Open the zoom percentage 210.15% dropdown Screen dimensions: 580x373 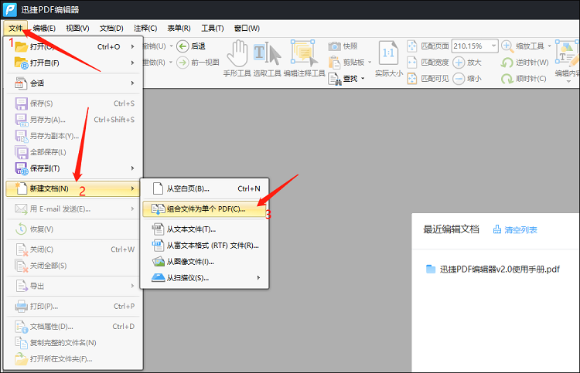[x=493, y=46]
